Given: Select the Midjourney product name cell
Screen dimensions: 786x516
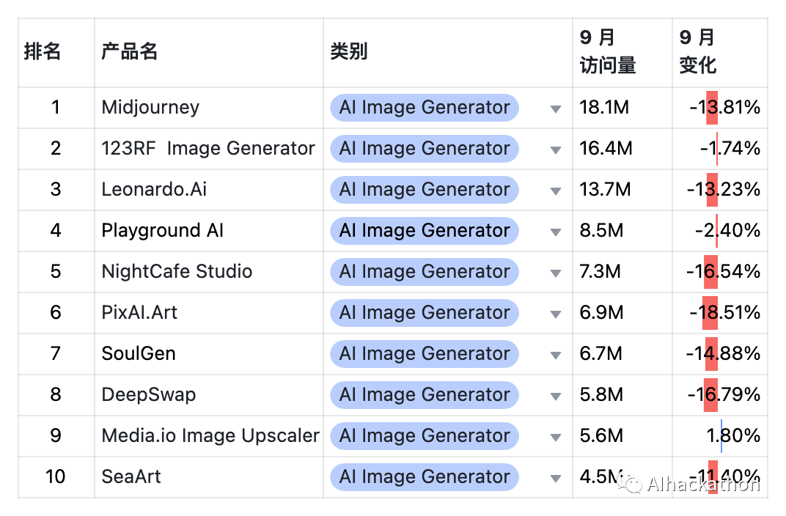Looking at the screenshot, I should 208,108.
